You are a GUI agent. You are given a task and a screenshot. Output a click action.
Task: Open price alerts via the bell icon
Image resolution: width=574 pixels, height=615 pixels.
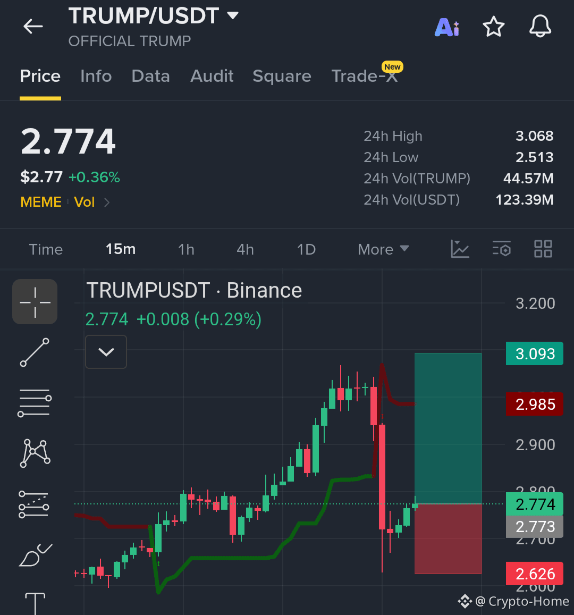(x=540, y=26)
